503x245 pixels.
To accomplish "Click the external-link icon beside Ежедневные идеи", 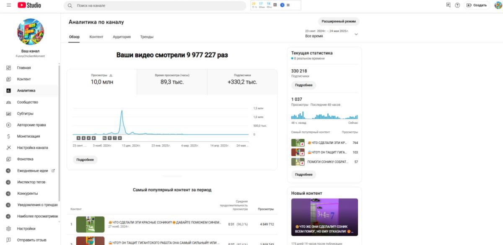I will [53, 171].
